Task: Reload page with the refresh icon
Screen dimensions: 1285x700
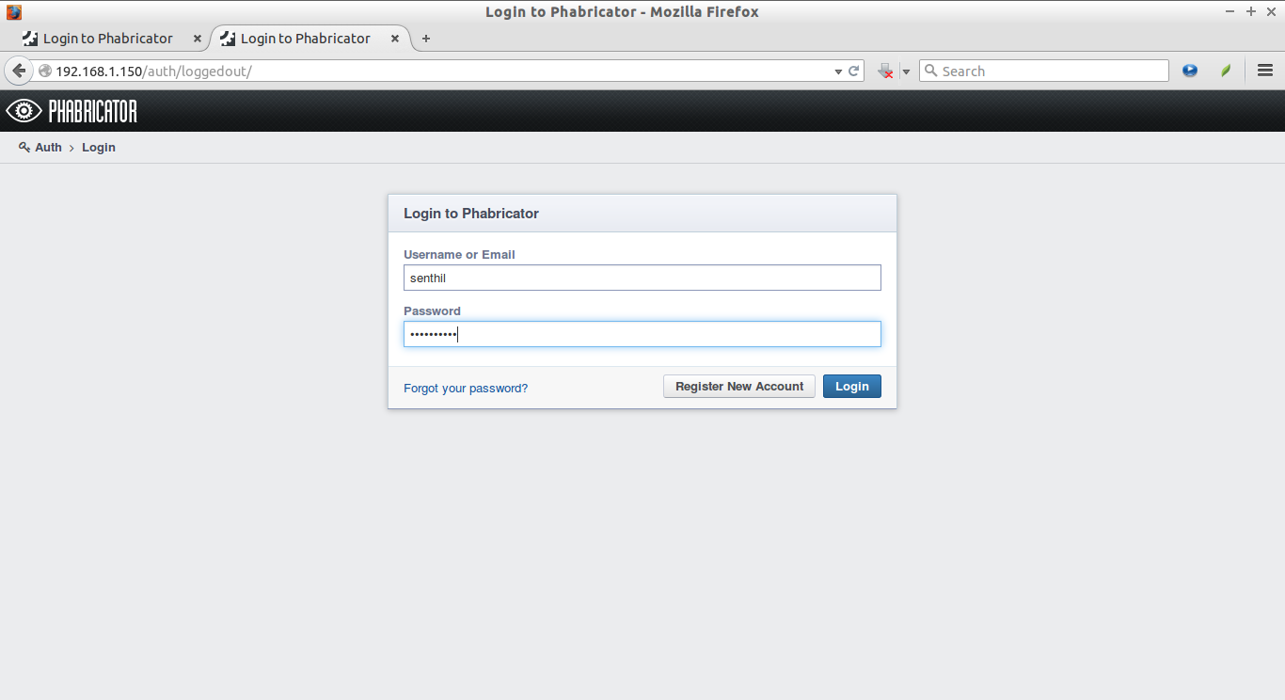Action: [854, 71]
